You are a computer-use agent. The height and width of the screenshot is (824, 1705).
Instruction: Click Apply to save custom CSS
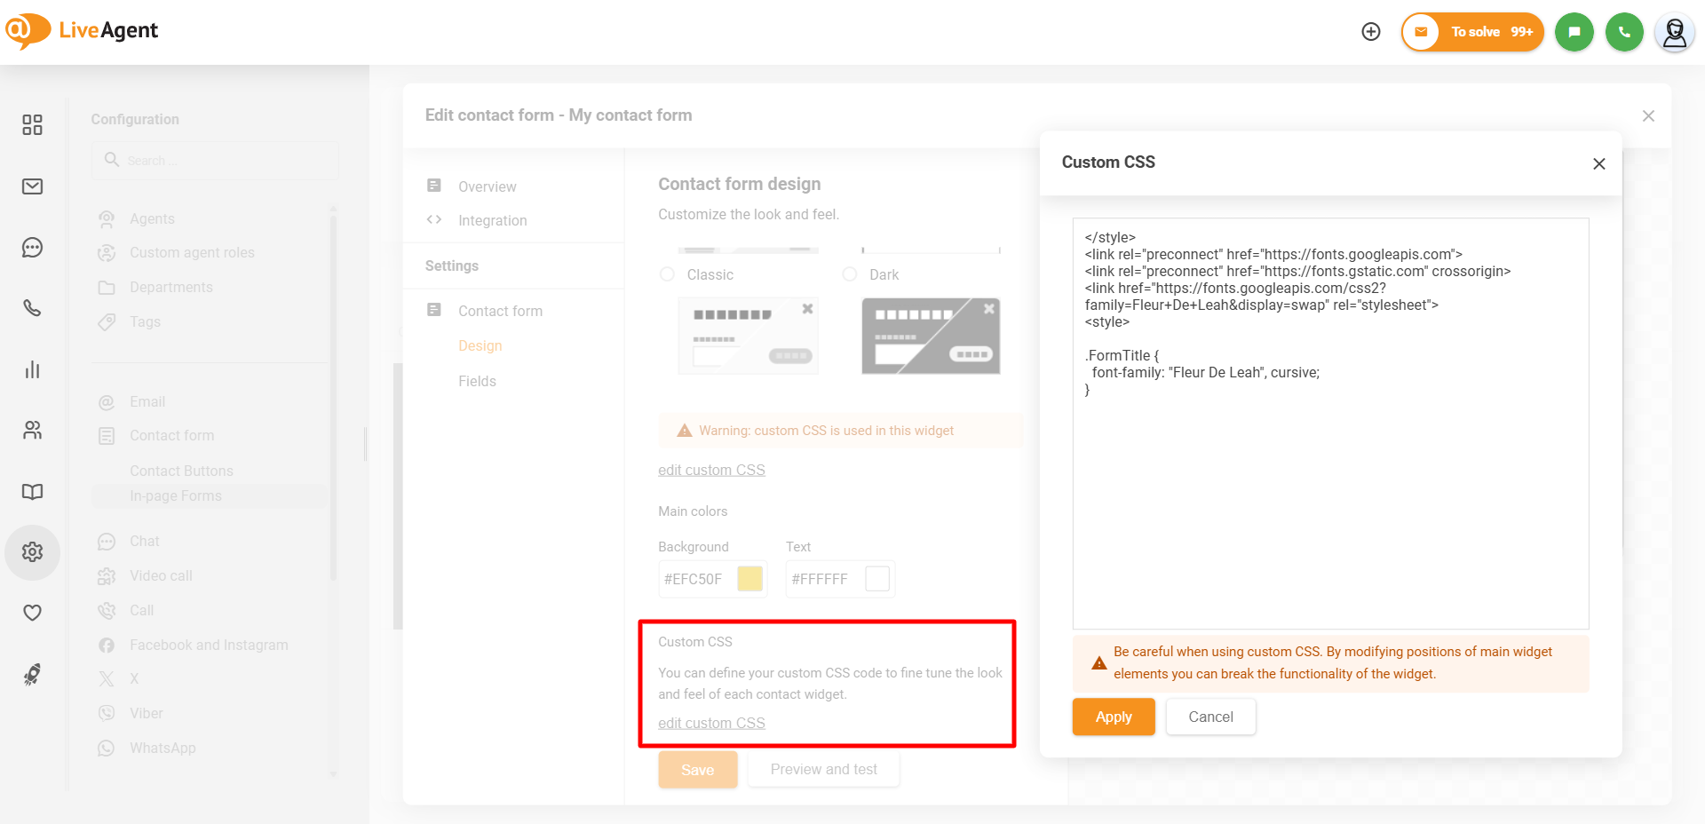pyautogui.click(x=1113, y=717)
